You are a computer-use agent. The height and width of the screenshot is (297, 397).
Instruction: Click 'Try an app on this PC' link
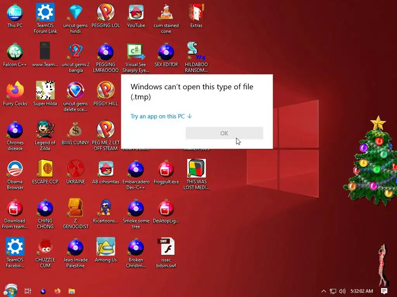pos(161,116)
